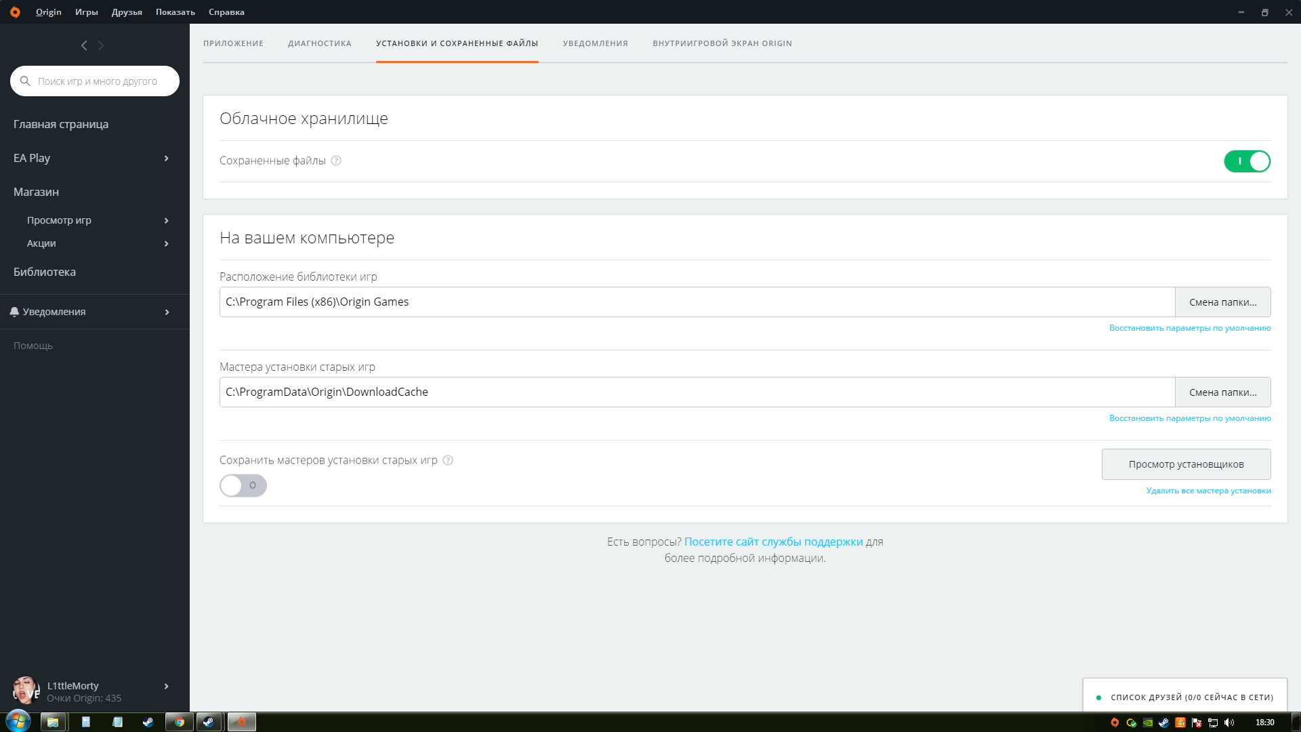This screenshot has height=732, width=1301.
Task: Click help icon next to Сохраненные файлы
Action: click(x=336, y=161)
